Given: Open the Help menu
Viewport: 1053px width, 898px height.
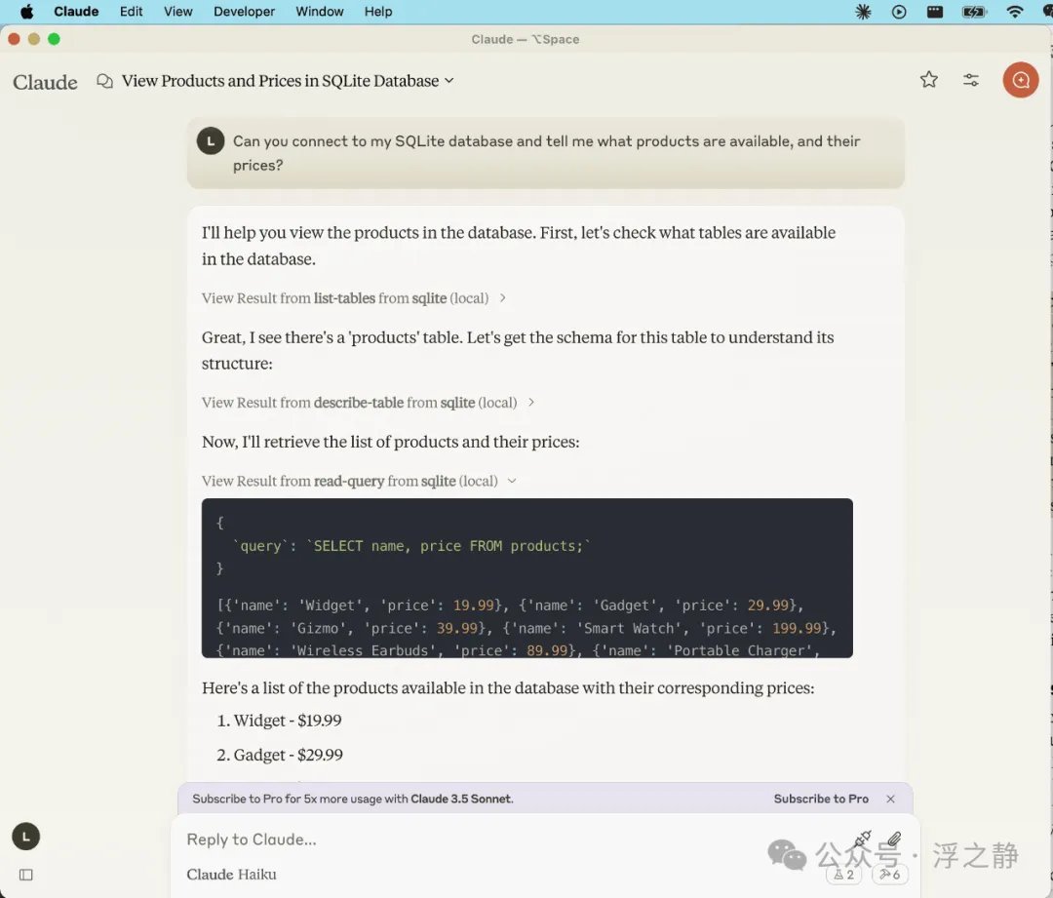Looking at the screenshot, I should [x=378, y=12].
